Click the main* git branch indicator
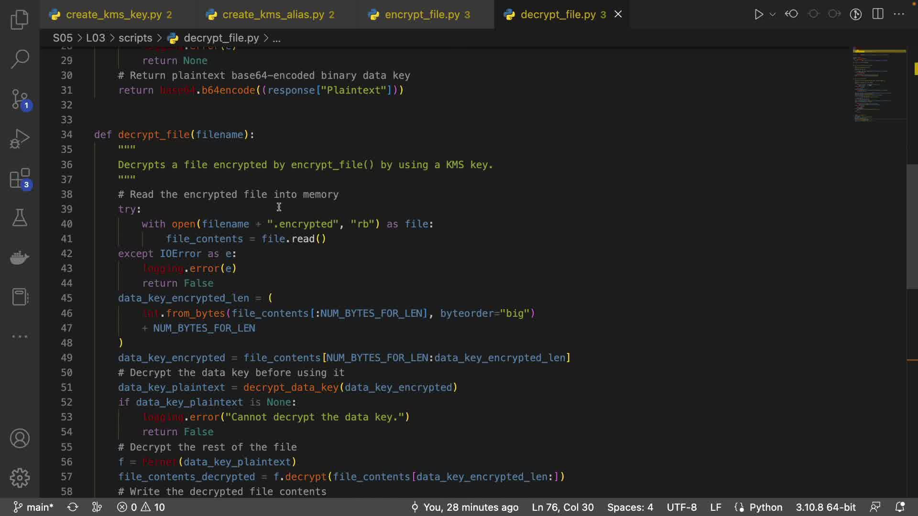 pos(33,507)
